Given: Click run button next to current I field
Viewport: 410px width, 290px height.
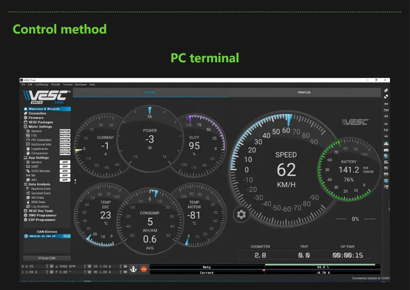Looking at the screenshot, I should [51, 272].
